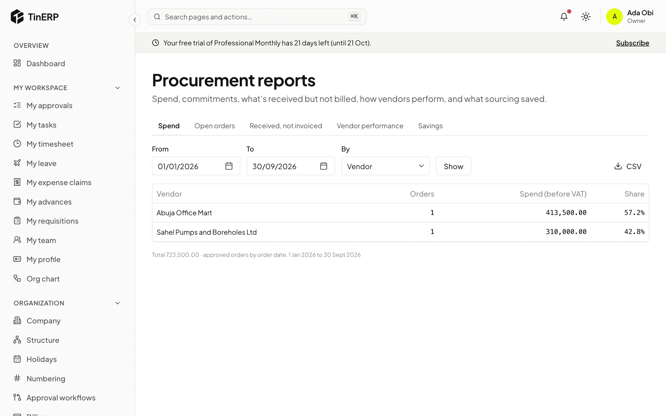Toggle light/dark theme sun icon
Screen dimensions: 666x416
586,17
